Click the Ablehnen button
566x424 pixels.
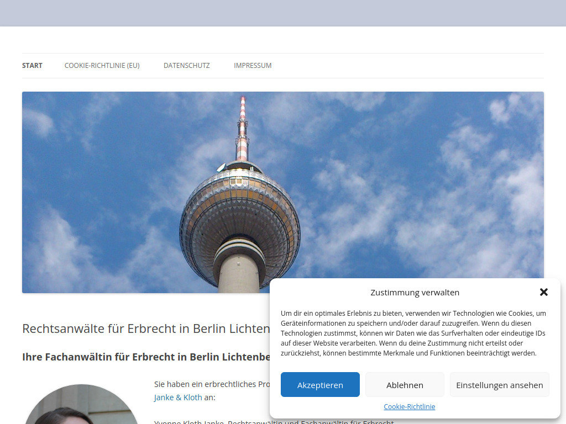point(405,385)
